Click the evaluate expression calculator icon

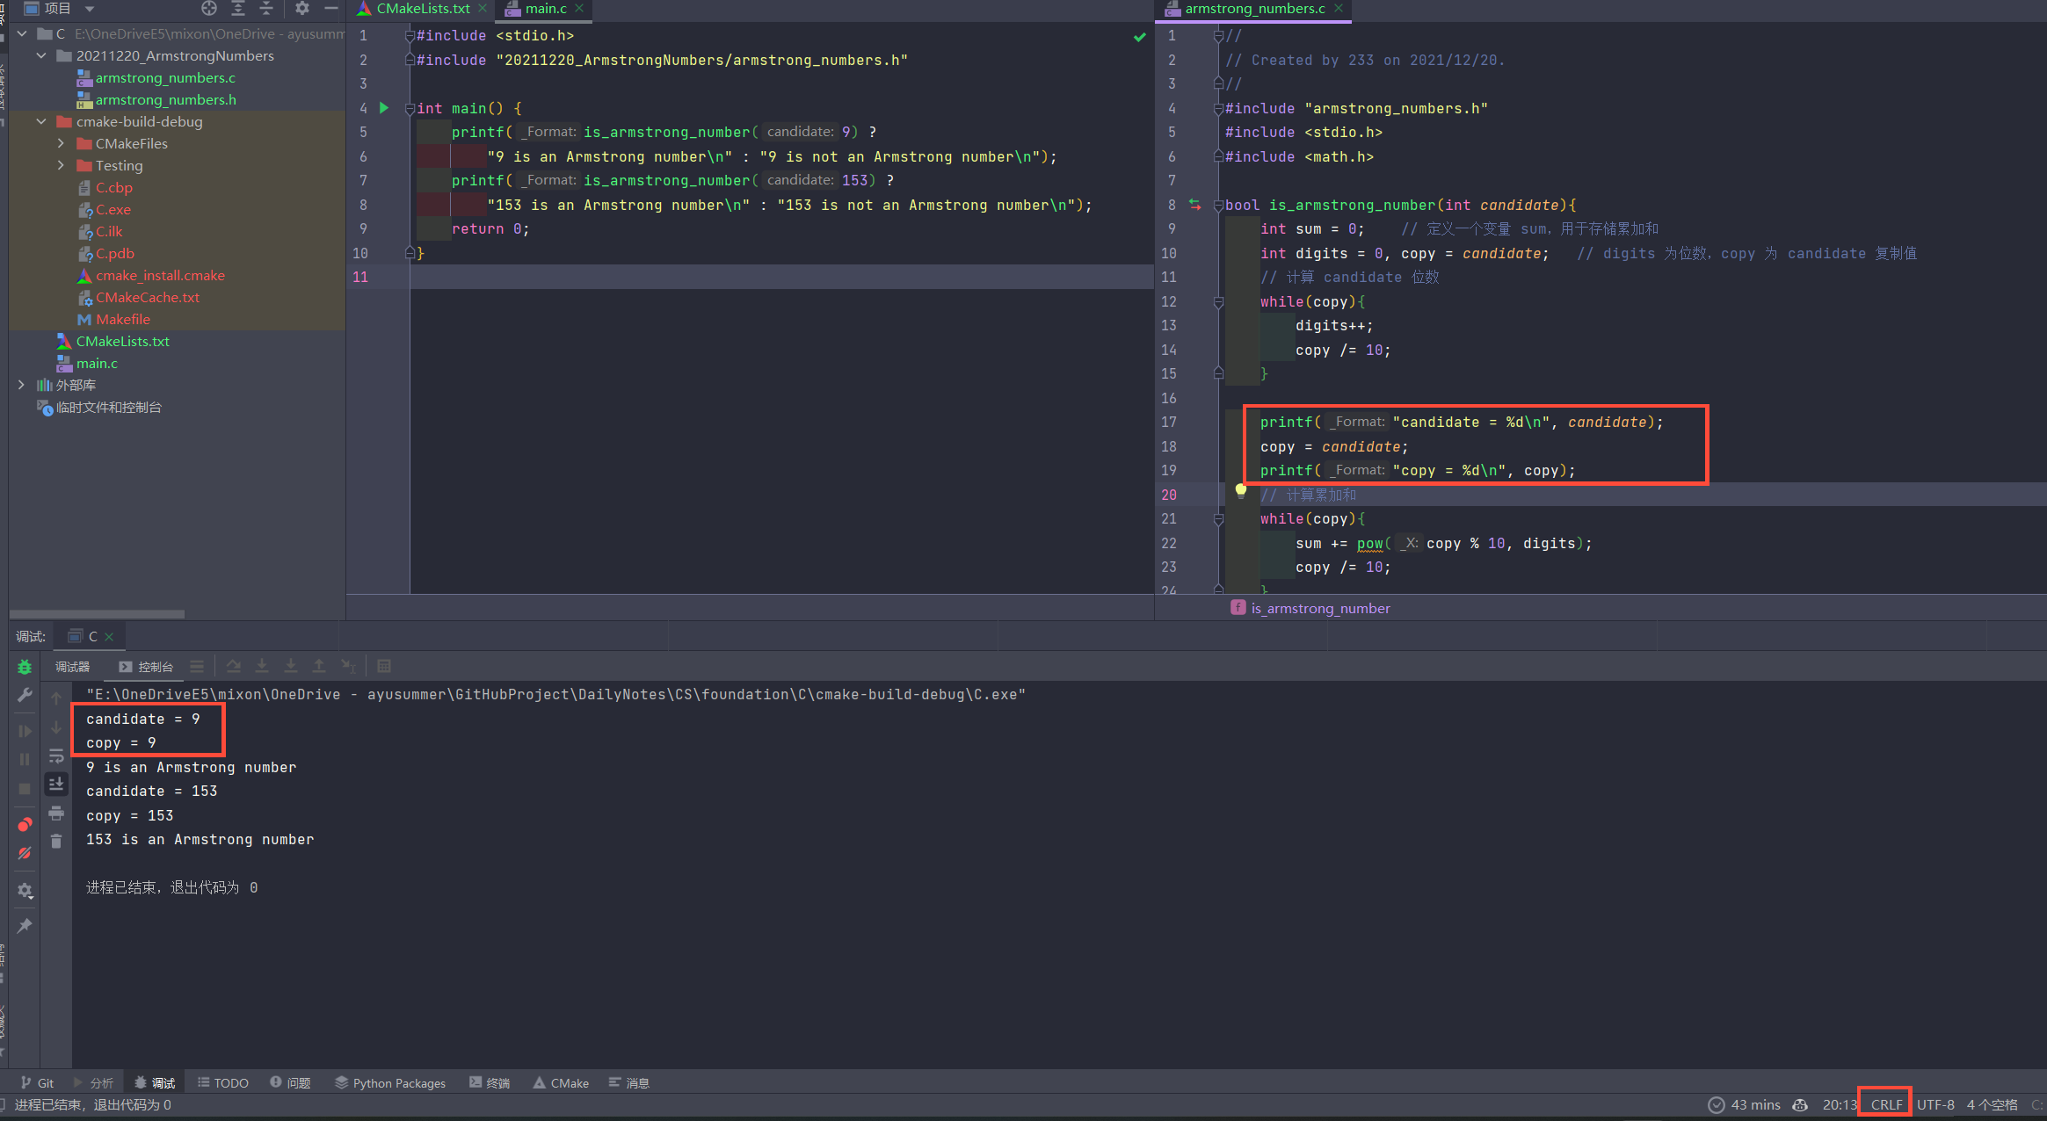[x=384, y=667]
